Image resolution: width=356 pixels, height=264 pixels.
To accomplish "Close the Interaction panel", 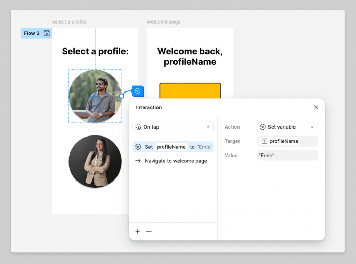I will pyautogui.click(x=316, y=107).
